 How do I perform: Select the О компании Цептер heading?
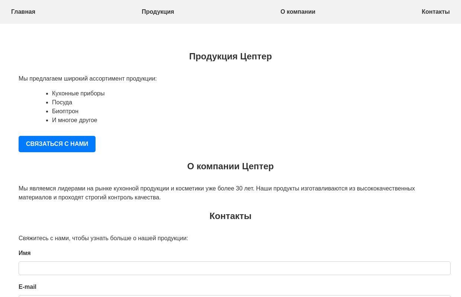point(230,166)
